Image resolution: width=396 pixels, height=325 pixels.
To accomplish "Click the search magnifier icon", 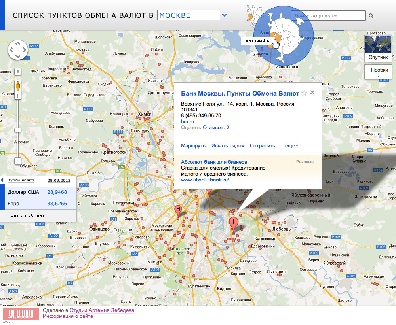I will (371, 16).
